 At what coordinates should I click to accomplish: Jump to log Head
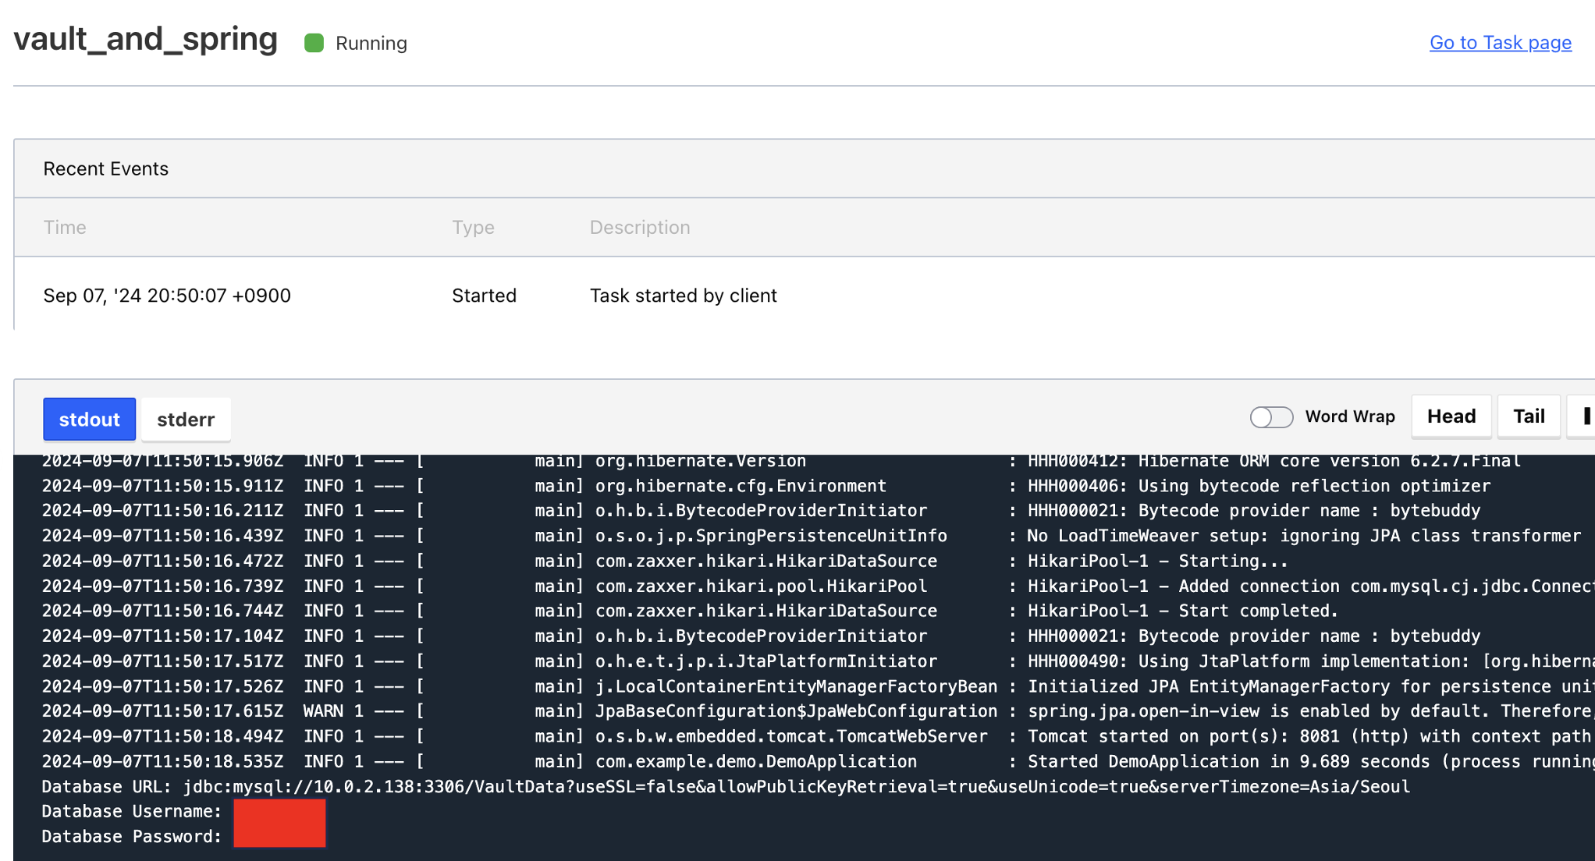tap(1451, 416)
